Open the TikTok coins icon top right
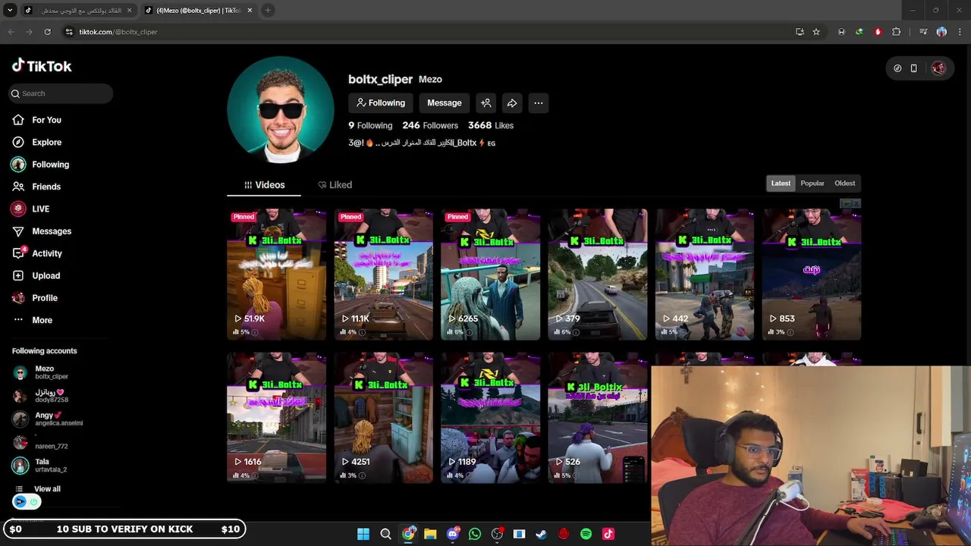Screen dimensions: 971x546 pyautogui.click(x=897, y=68)
